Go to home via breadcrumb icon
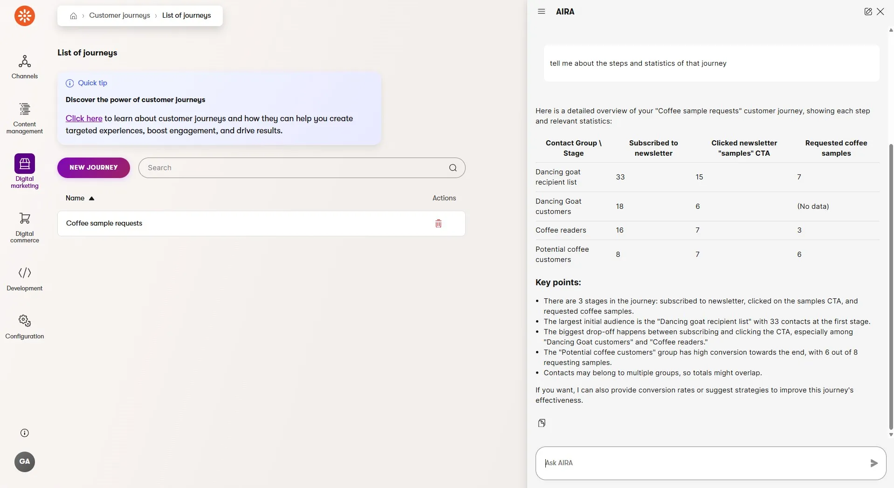 (x=74, y=16)
